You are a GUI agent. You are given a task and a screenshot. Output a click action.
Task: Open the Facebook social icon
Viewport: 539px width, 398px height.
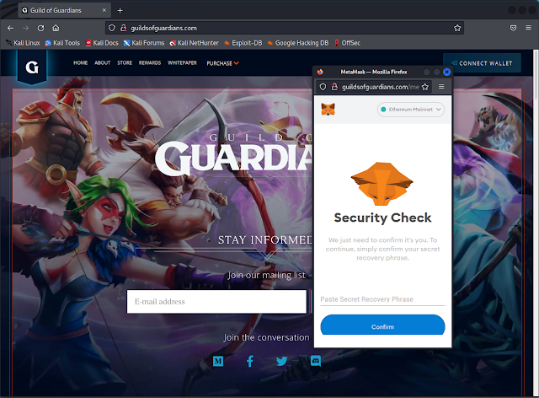pos(250,361)
